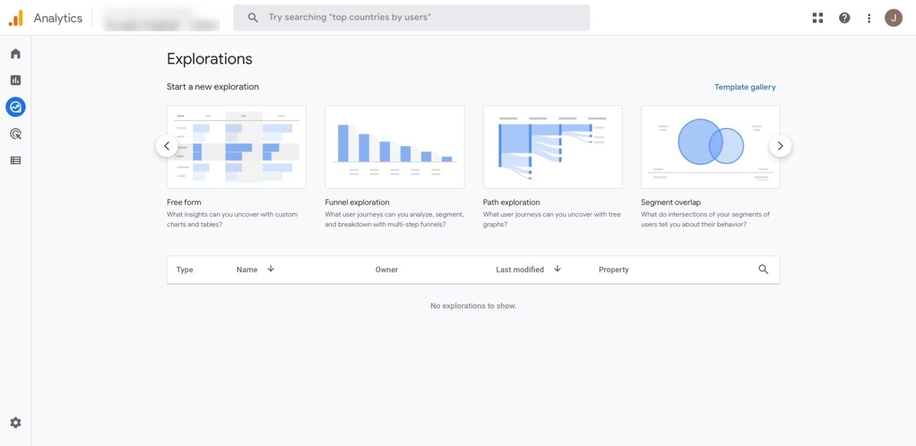Viewport: 916px width, 446px height.
Task: Sort explorations by Name using the arrow
Action: [x=270, y=269]
